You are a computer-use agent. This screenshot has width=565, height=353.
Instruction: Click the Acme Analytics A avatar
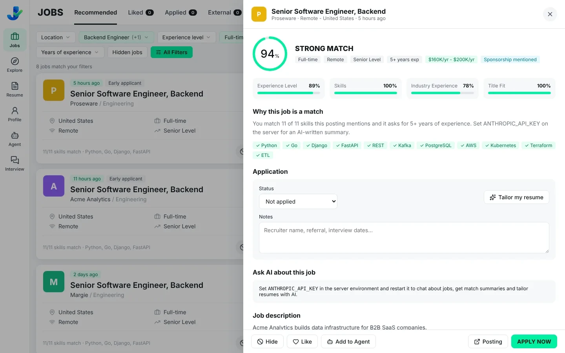pyautogui.click(x=54, y=186)
